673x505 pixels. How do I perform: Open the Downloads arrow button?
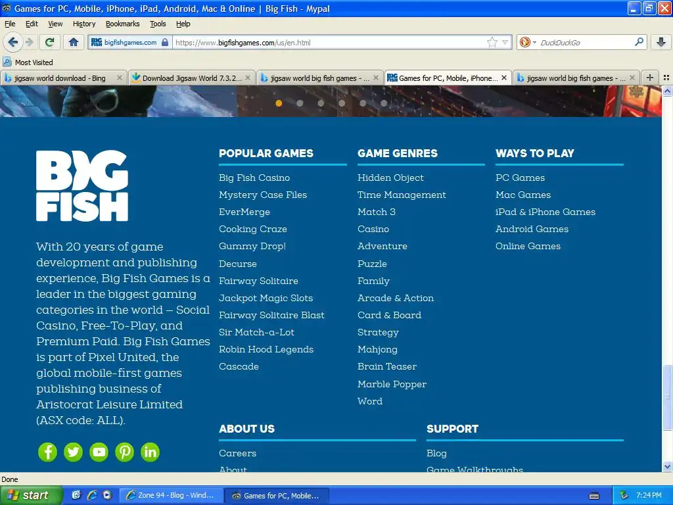pyautogui.click(x=661, y=42)
